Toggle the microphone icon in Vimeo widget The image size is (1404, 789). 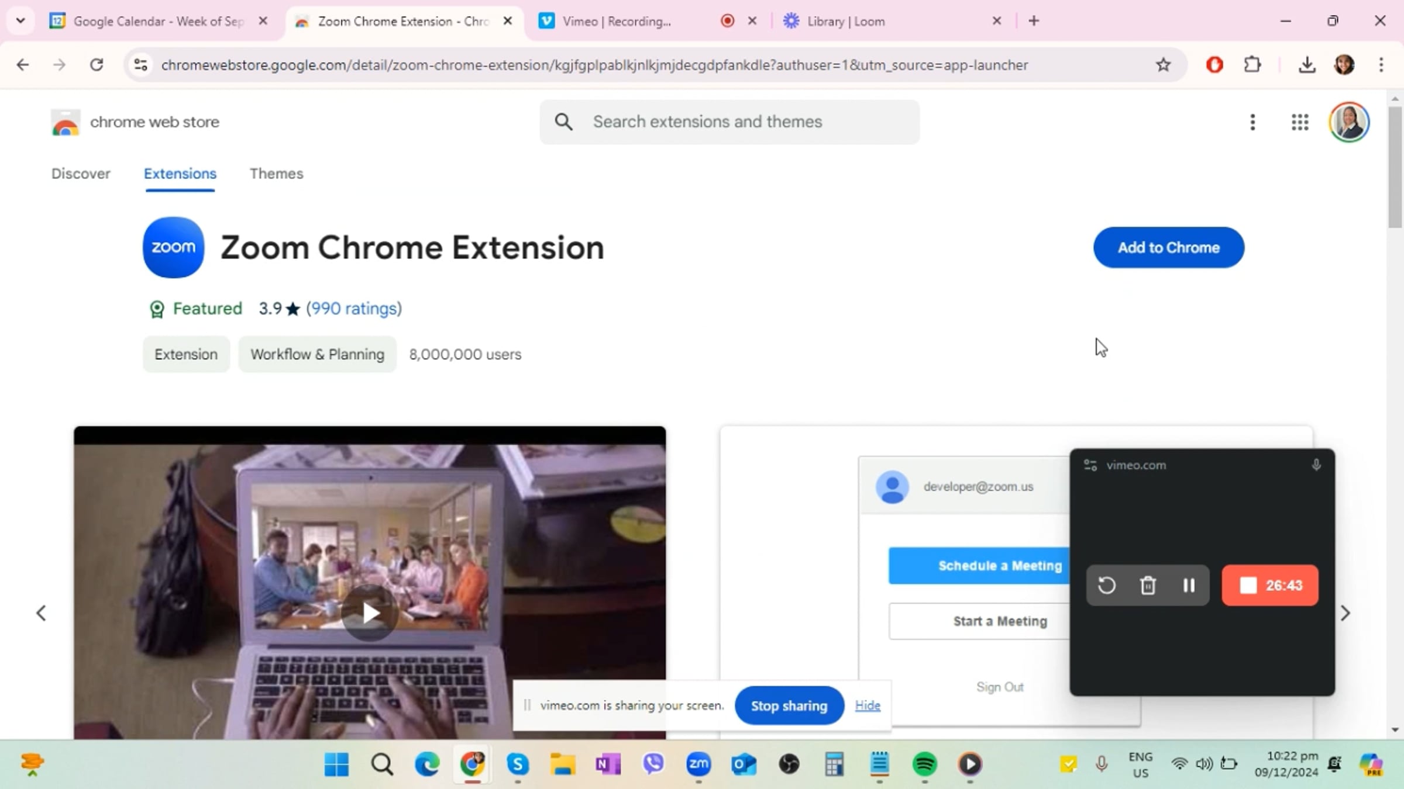click(x=1316, y=465)
